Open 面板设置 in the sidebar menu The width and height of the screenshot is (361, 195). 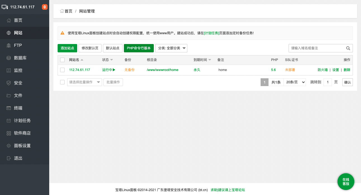25,146
